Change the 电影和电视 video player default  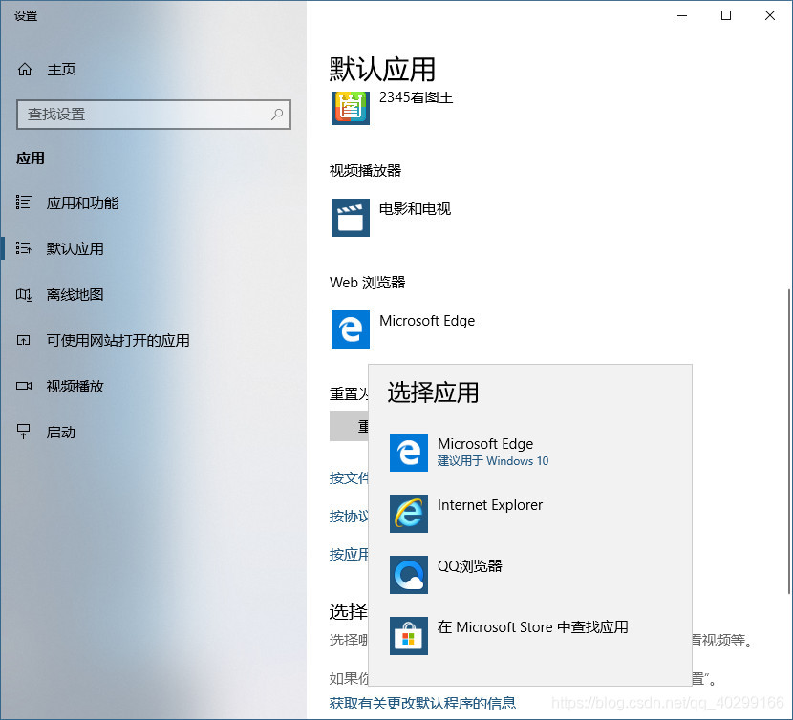click(x=415, y=209)
